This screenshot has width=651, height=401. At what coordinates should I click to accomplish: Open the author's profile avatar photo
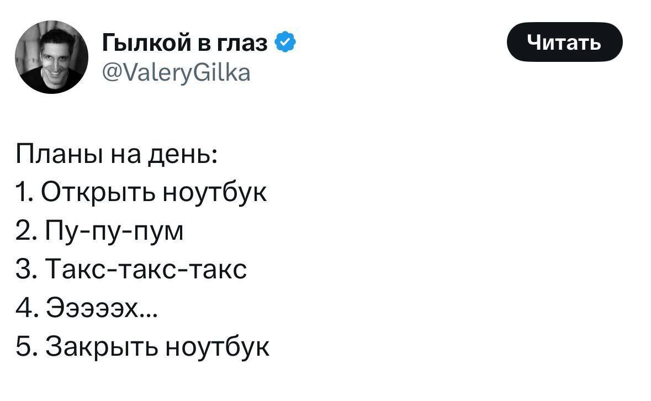pos(51,57)
